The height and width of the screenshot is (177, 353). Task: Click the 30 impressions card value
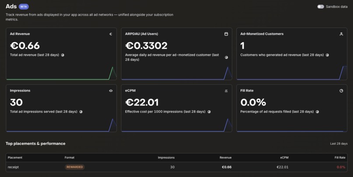[16, 102]
